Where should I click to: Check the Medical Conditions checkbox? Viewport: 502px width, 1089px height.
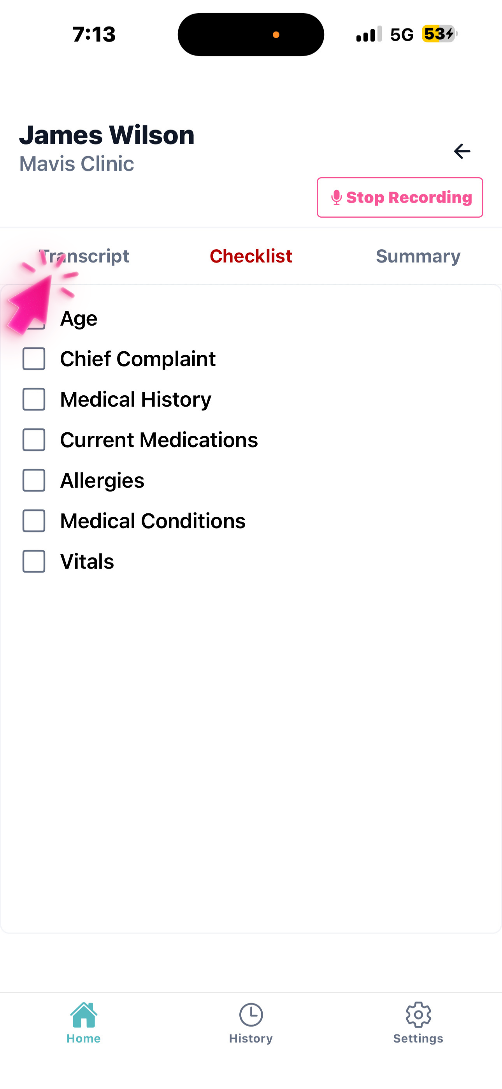pos(34,521)
